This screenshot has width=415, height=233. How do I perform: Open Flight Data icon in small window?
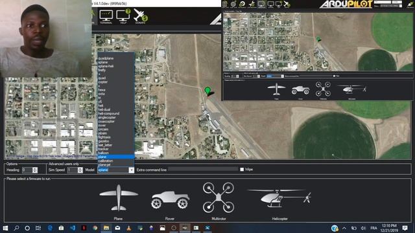point(225,4)
